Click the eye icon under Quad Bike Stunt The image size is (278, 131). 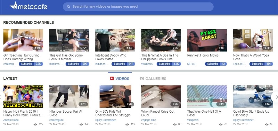tap(267, 124)
